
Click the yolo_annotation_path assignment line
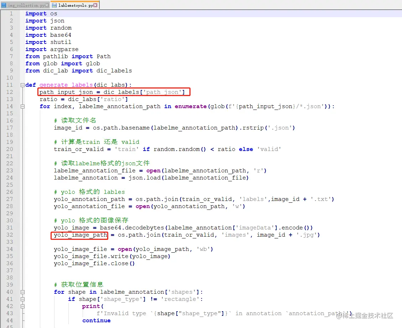pos(194,199)
